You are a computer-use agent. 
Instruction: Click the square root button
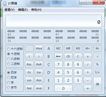97,56
